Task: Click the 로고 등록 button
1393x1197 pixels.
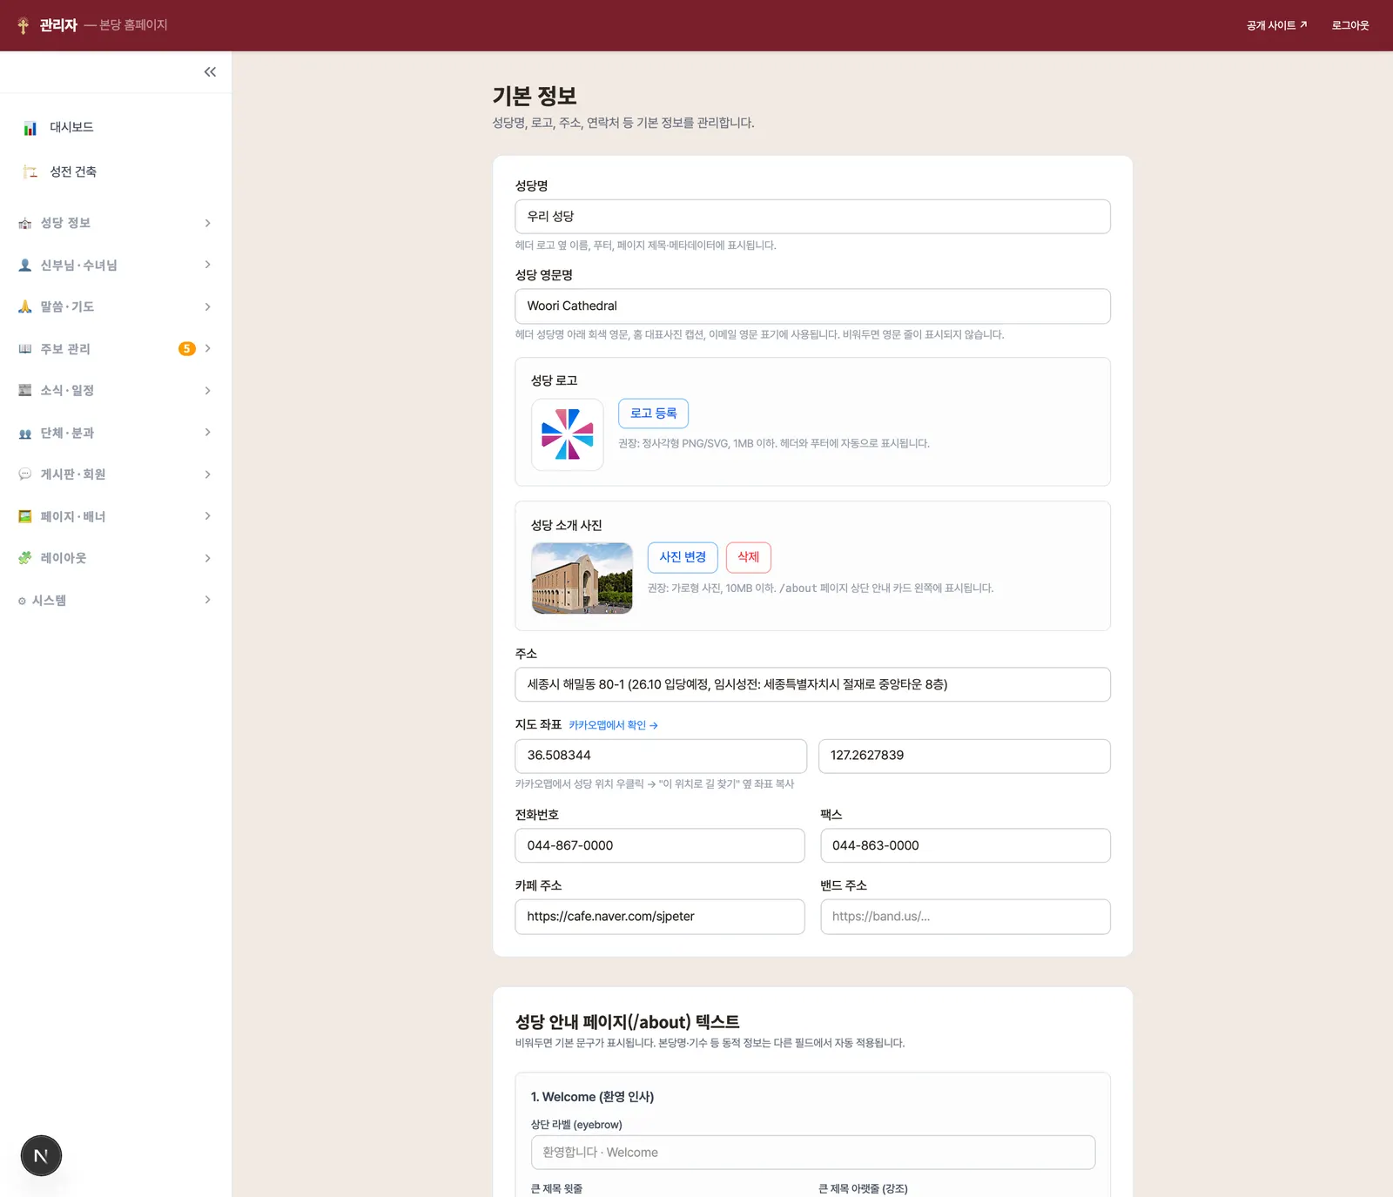Action: [x=653, y=414]
